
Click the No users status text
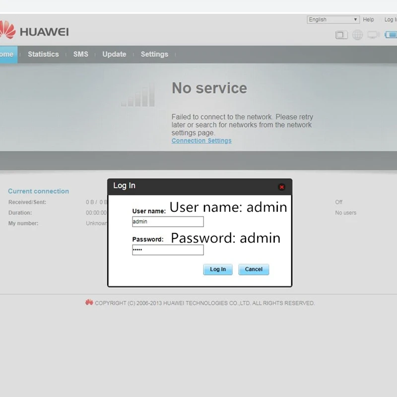345,213
